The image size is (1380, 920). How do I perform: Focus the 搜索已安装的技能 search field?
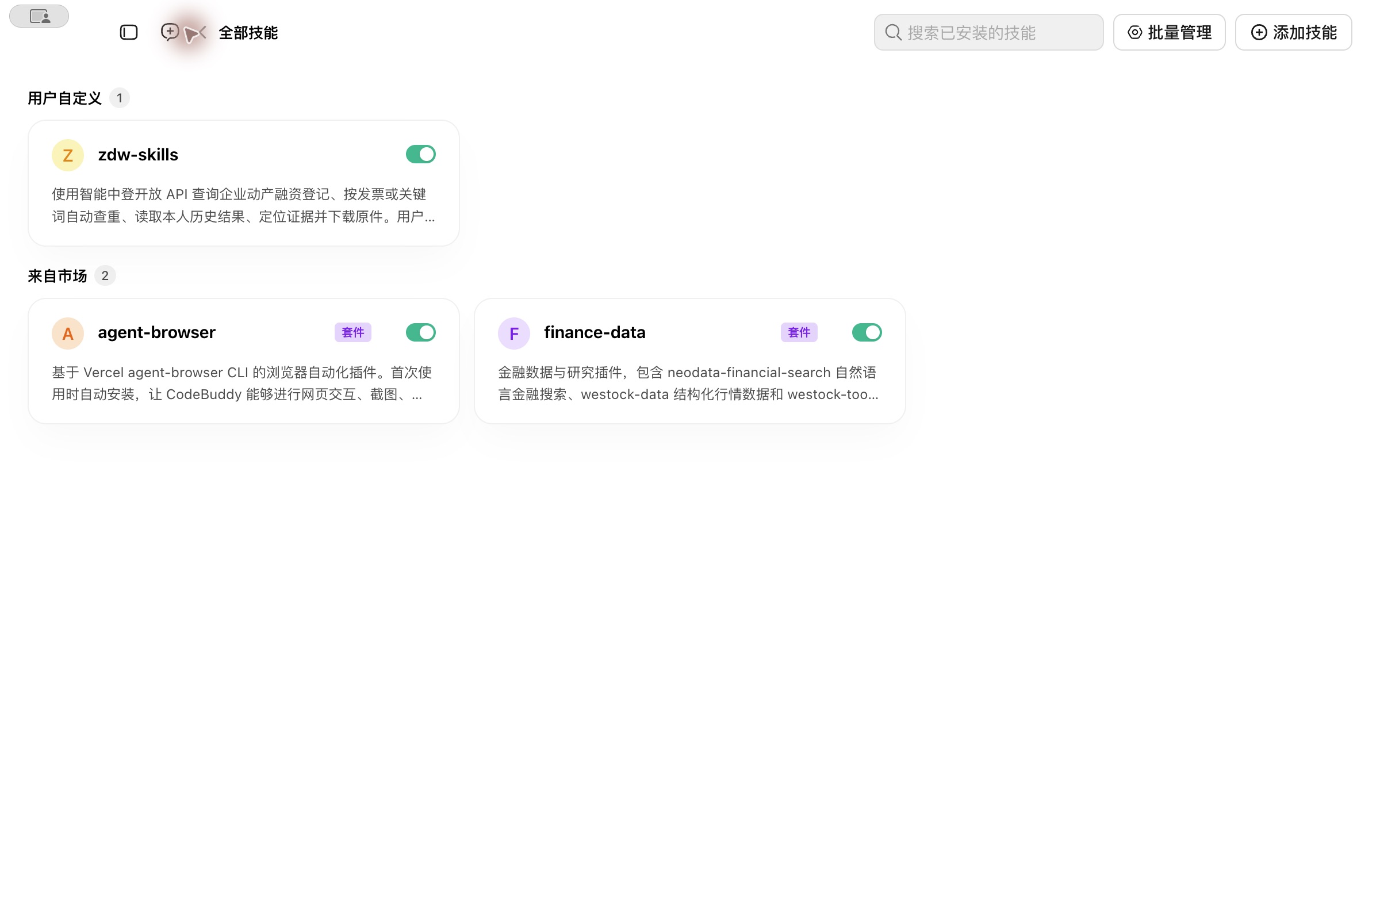pos(988,32)
